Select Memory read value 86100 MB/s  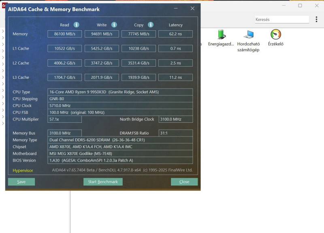pyautogui.click(x=65, y=34)
